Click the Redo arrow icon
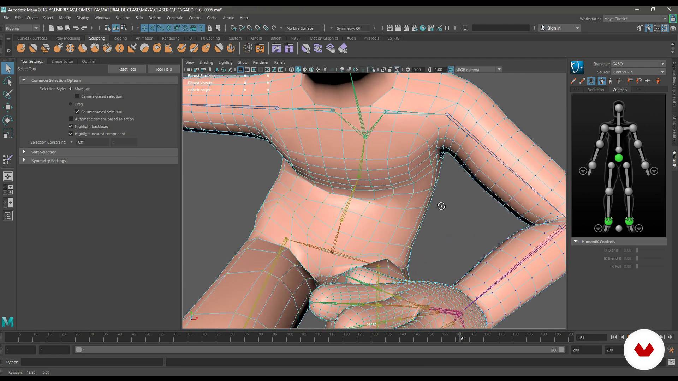 coord(84,28)
